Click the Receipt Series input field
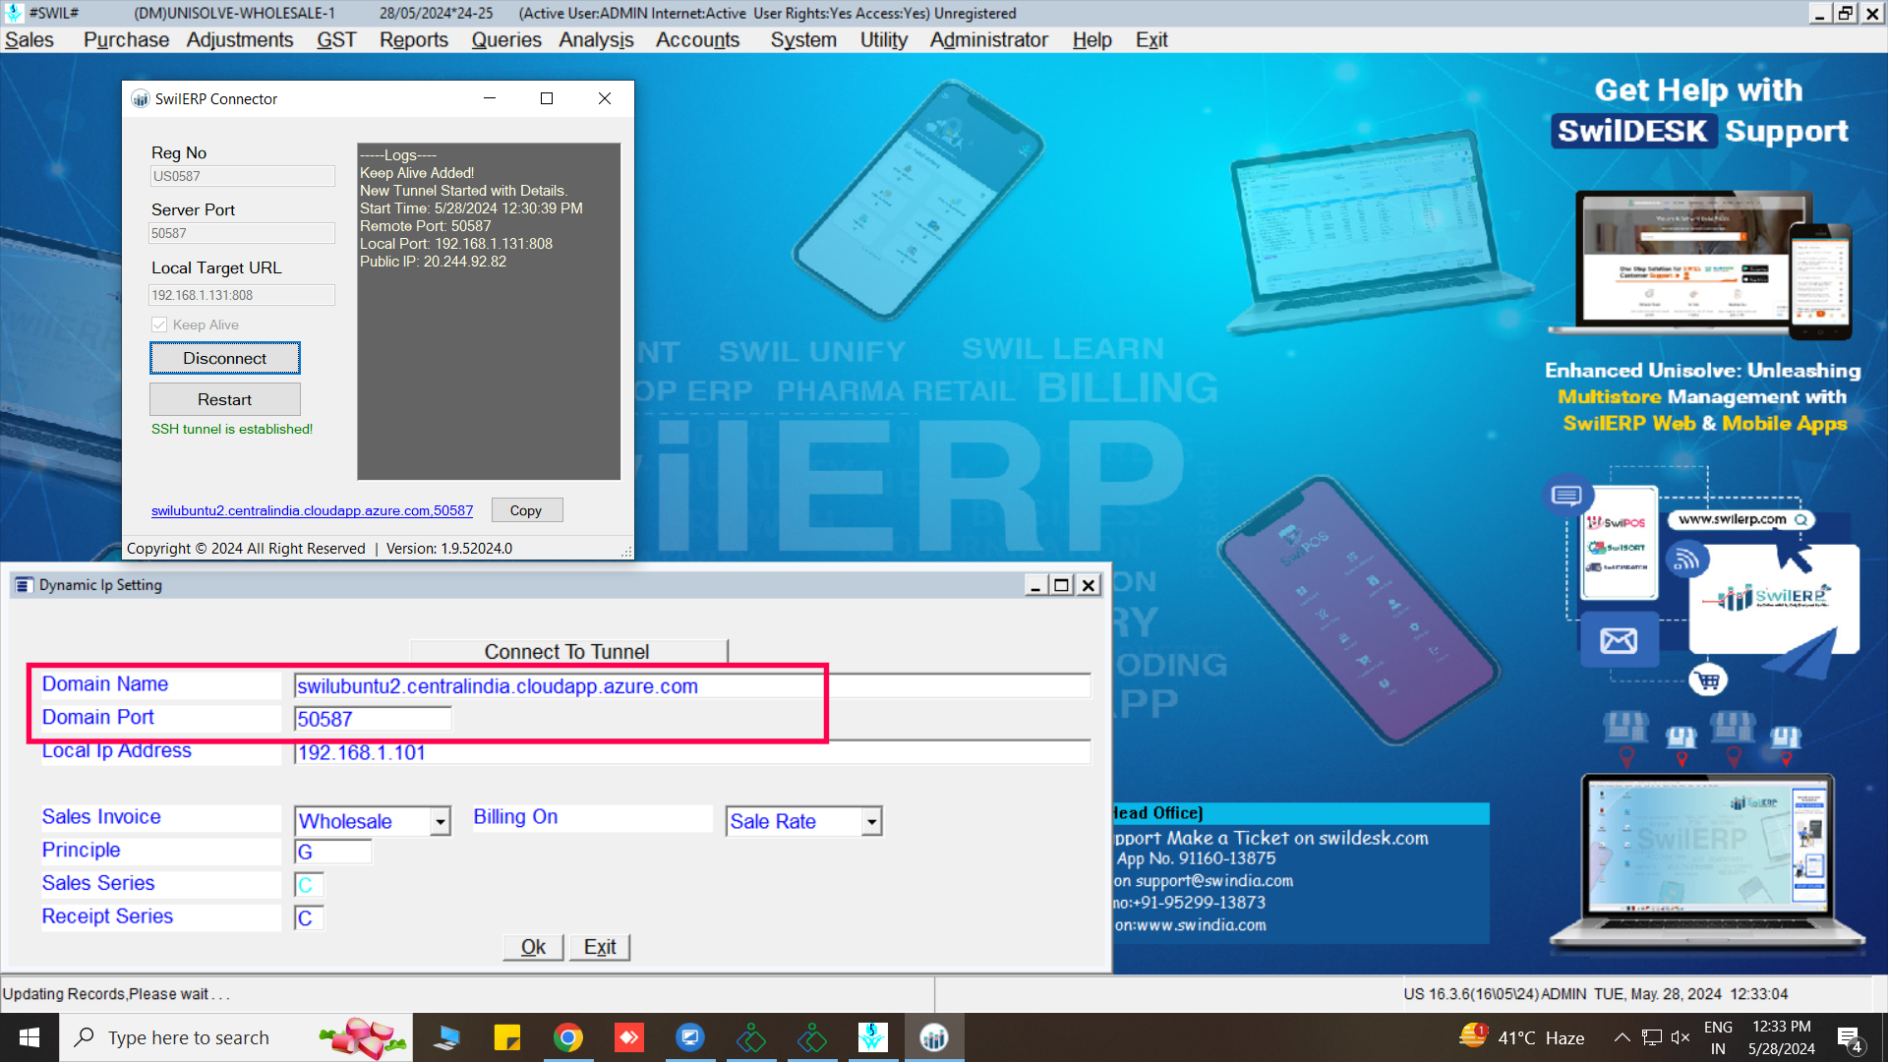Image resolution: width=1888 pixels, height=1062 pixels. [309, 917]
